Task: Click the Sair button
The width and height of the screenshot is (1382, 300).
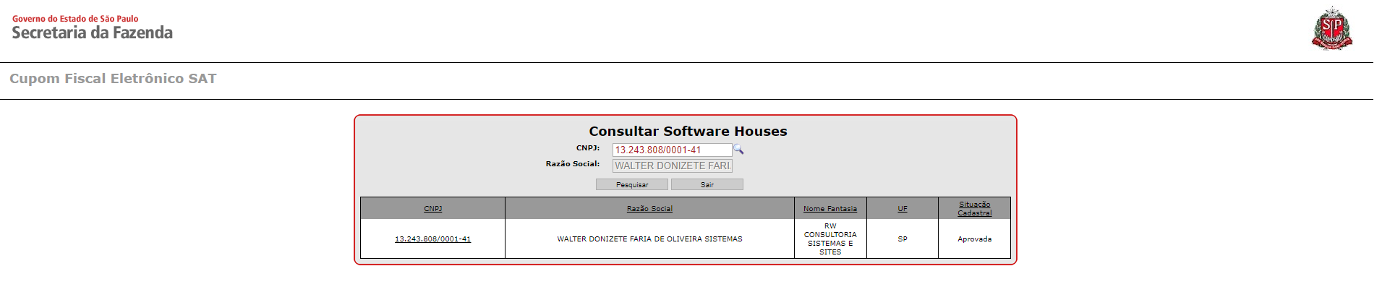Action: [707, 184]
